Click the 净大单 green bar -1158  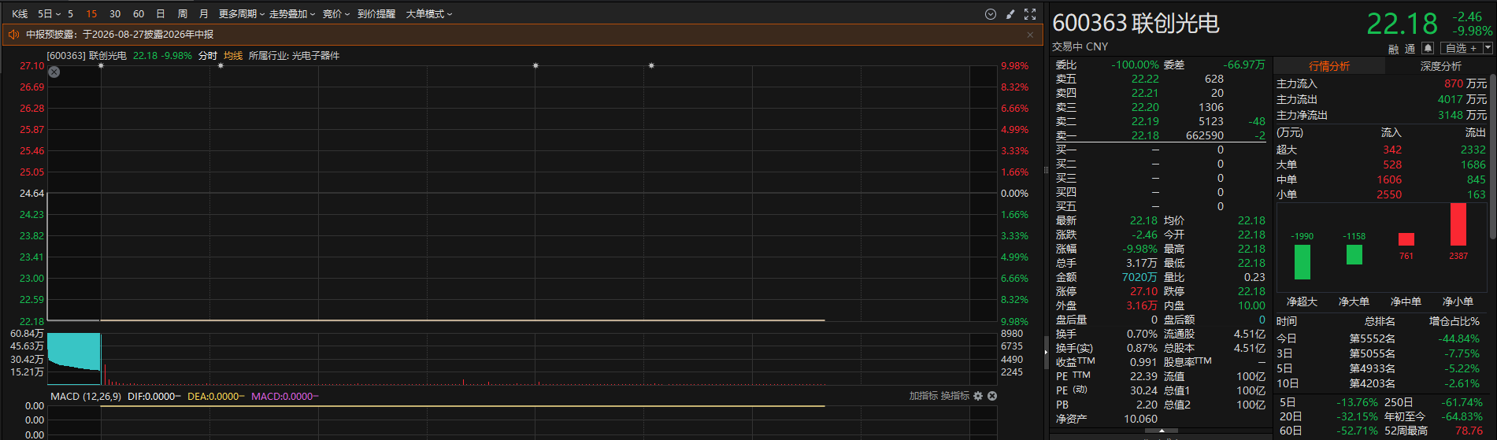point(1354,254)
